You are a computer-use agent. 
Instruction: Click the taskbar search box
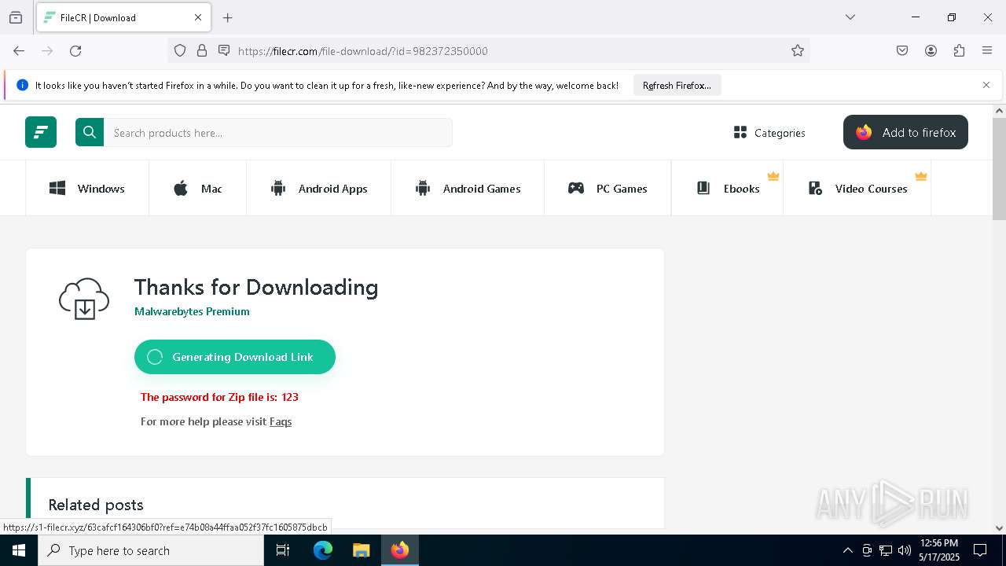coord(151,550)
